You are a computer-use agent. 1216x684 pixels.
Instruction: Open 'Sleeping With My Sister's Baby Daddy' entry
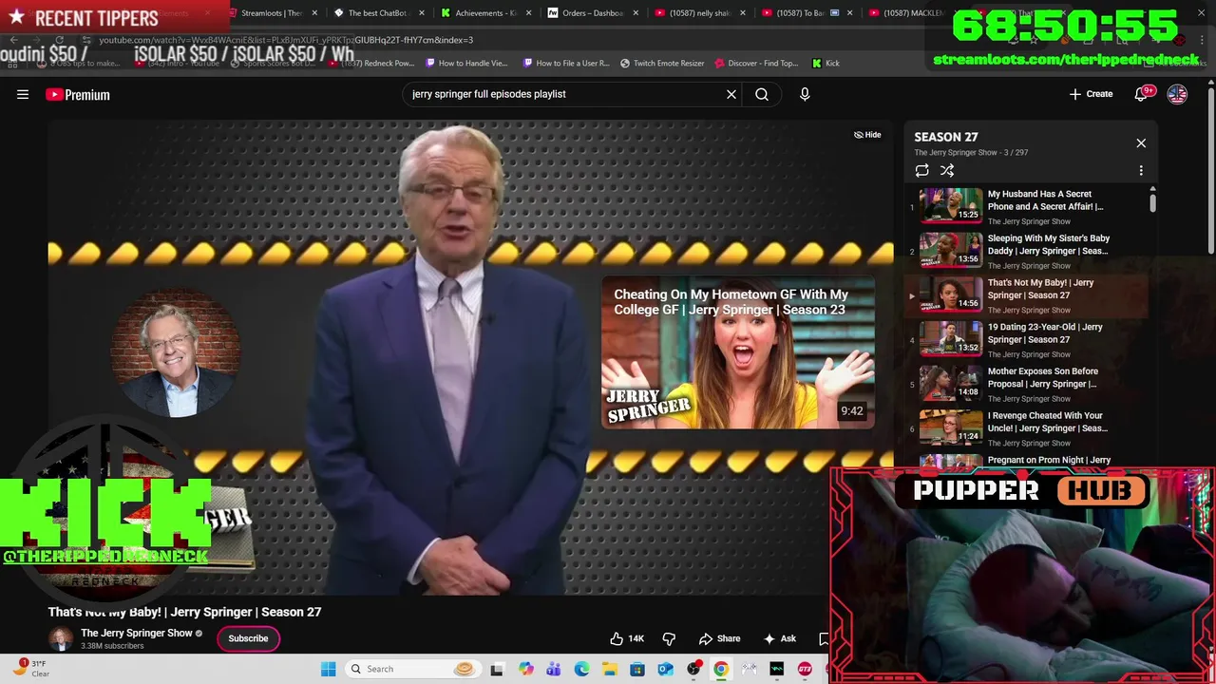tap(1026, 251)
